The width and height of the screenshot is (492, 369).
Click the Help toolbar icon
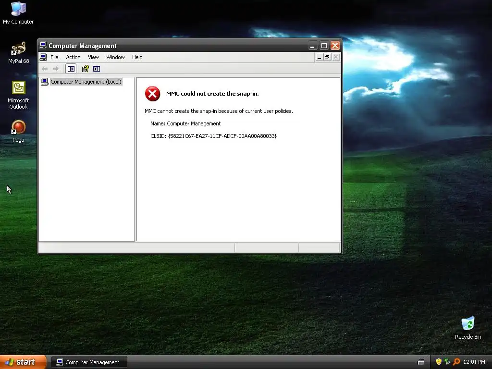pos(86,69)
